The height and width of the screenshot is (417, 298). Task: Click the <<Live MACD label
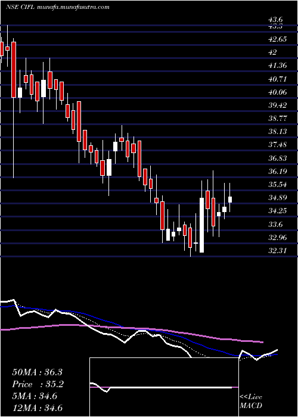(x=251, y=402)
